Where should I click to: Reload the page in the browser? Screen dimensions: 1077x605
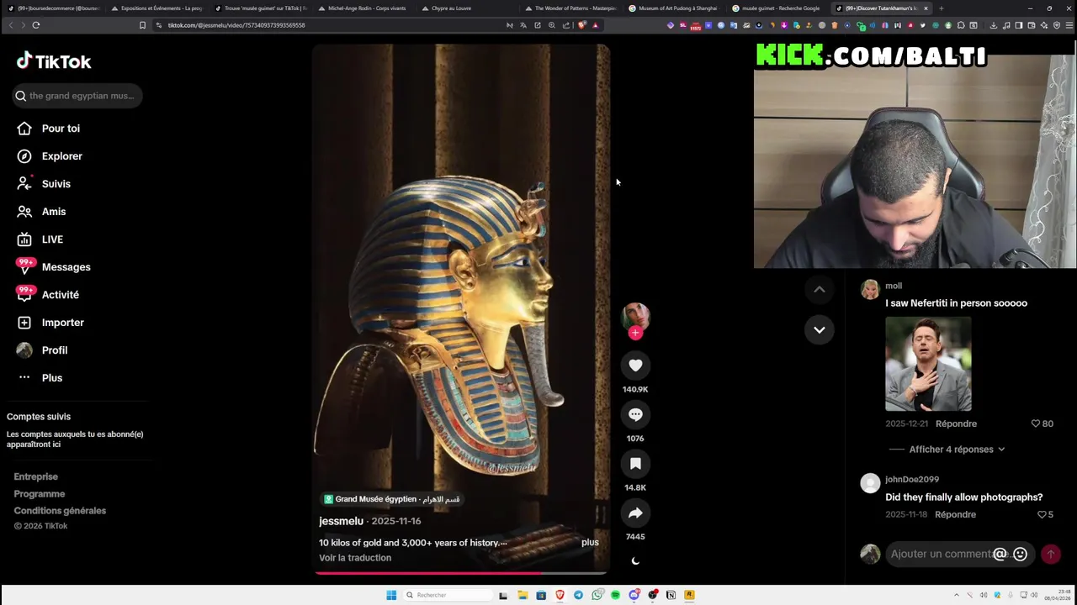pos(36,25)
